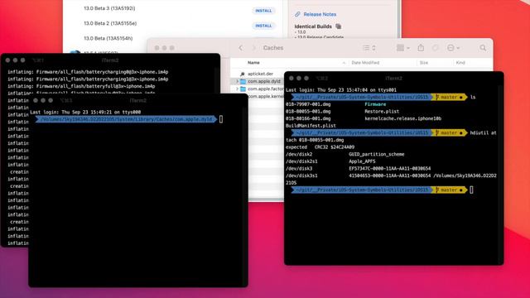Viewport: 530px width, 298px height.
Task: Select the com.apple.factory folder name
Action: (266, 89)
